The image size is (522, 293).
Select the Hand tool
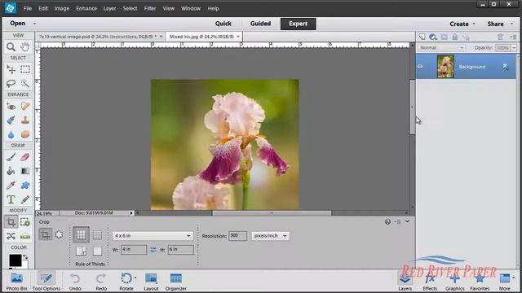pos(25,47)
